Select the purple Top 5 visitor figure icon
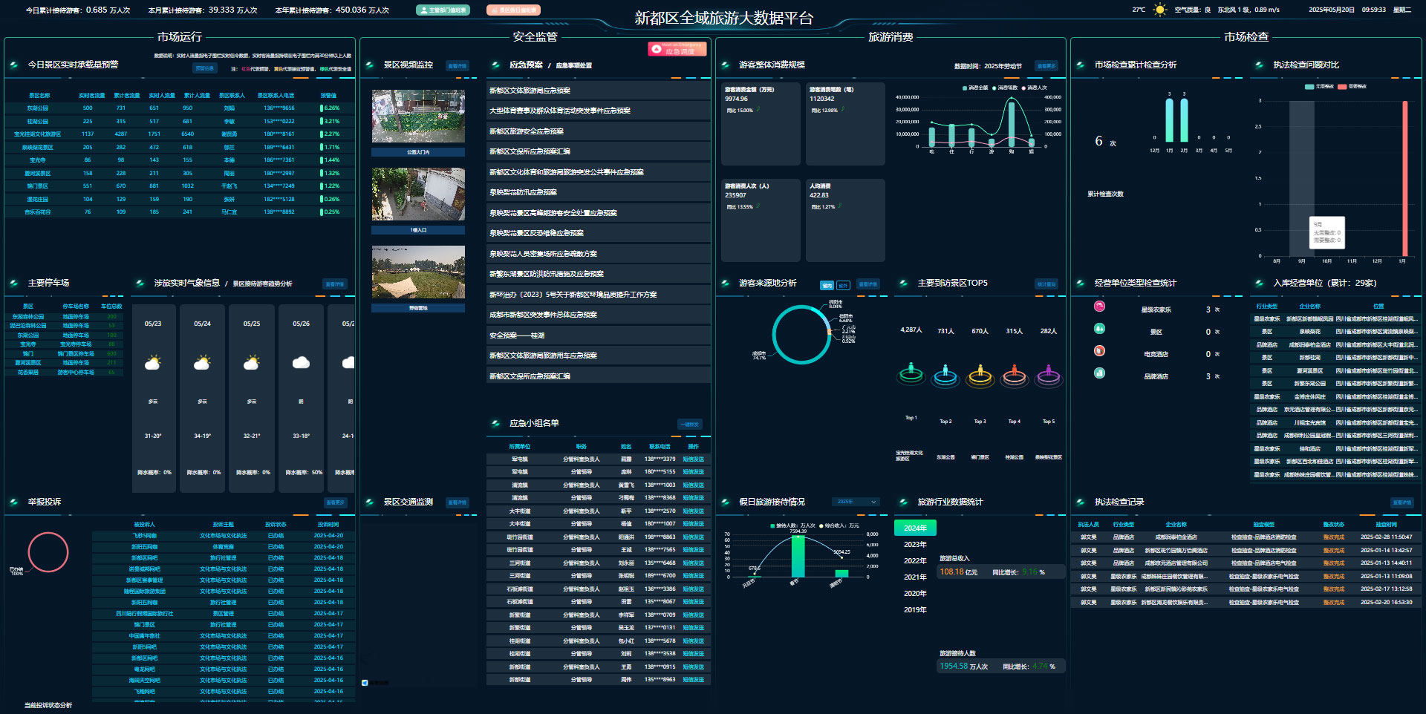The height and width of the screenshot is (714, 1426). tap(1048, 374)
